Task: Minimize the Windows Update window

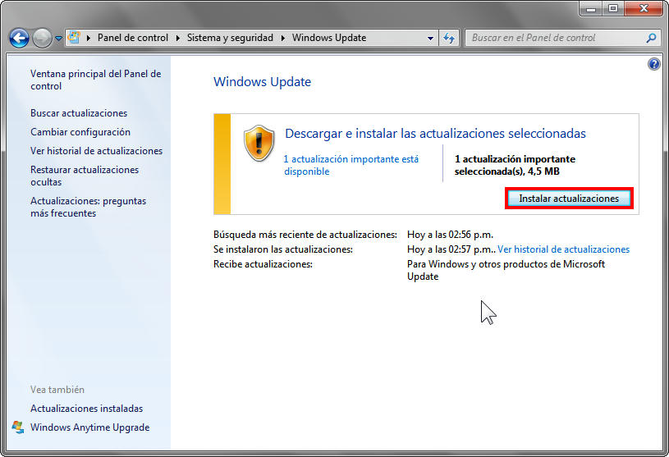Action: (x=591, y=8)
